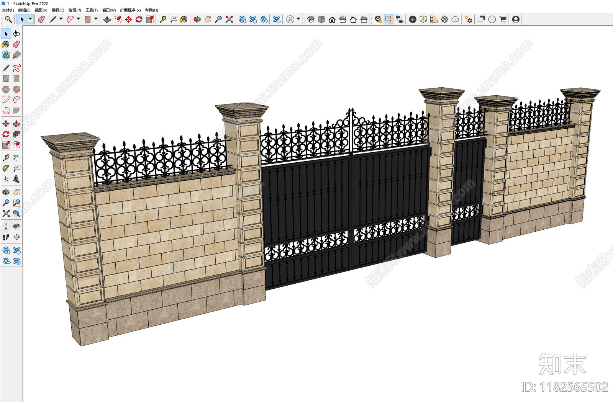Select Text label tool in top toolbar

click(x=174, y=19)
